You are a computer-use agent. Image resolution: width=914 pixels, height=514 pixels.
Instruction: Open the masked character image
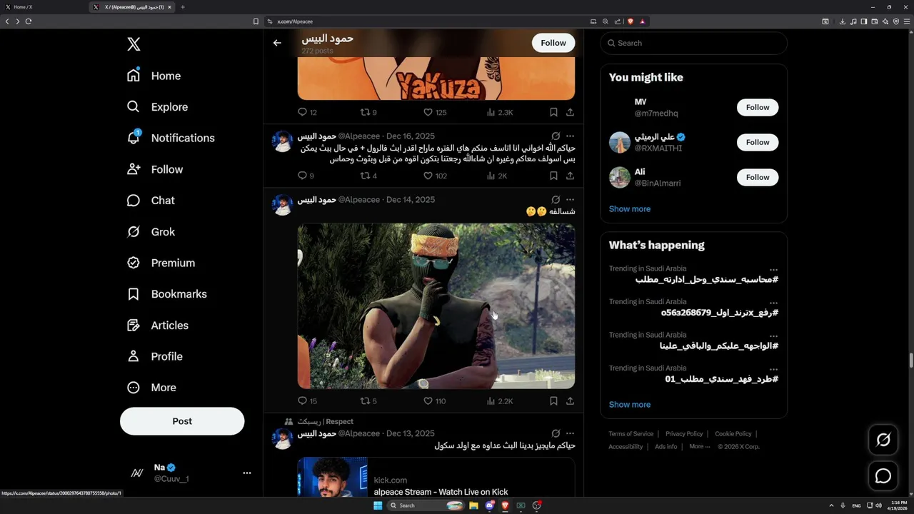[x=436, y=306]
